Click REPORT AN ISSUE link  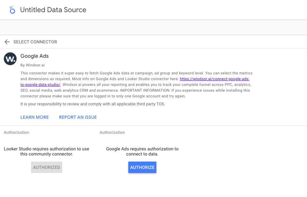(78, 117)
